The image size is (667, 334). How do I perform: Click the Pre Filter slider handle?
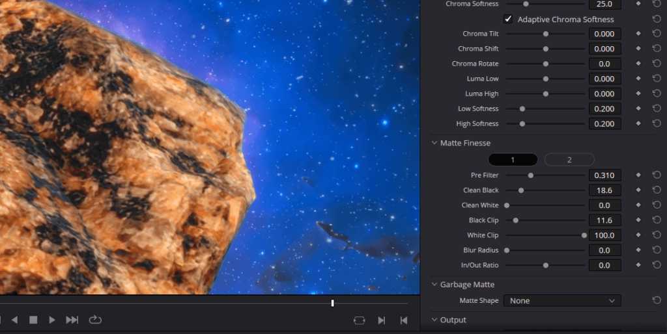tap(530, 175)
